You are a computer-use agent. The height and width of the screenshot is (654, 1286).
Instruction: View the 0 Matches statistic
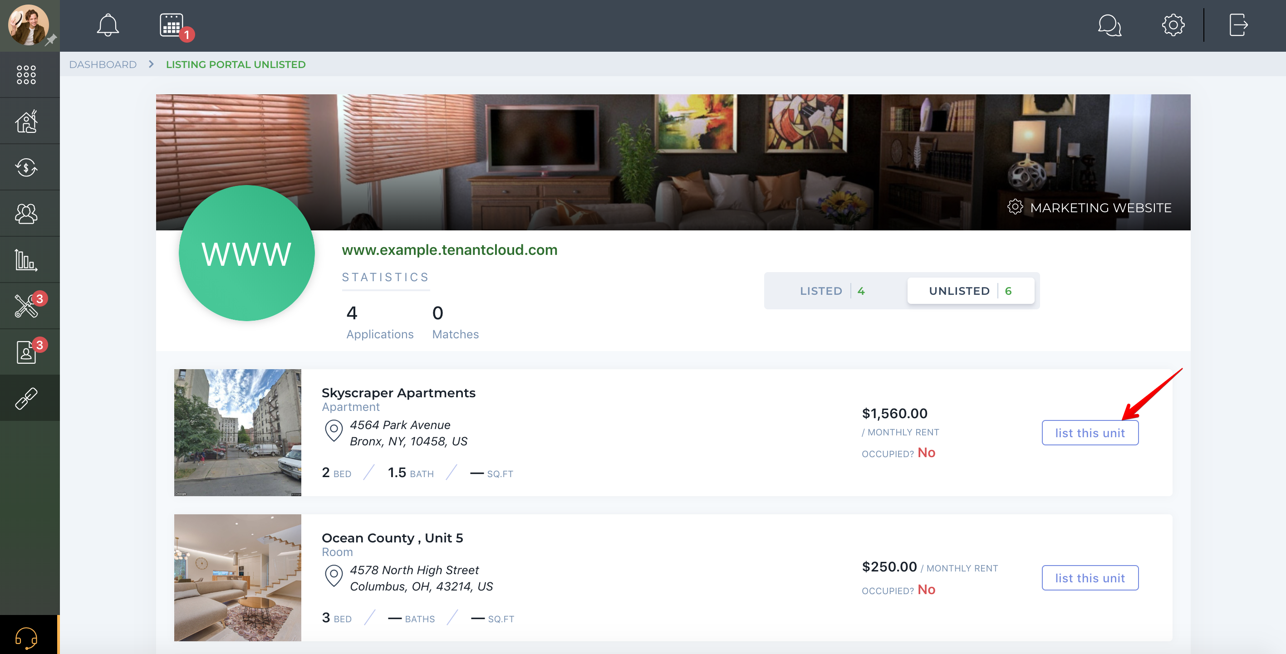click(455, 323)
